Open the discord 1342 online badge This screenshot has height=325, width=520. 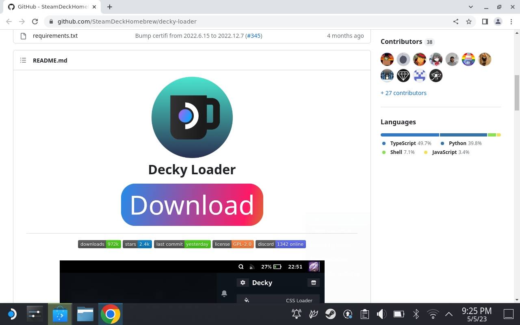281,244
